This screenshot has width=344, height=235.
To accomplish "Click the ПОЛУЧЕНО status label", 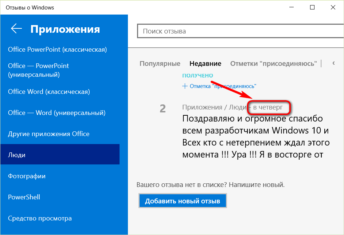I will [x=198, y=76].
